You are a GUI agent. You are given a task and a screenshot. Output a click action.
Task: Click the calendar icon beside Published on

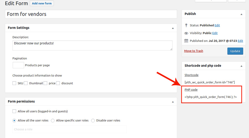click(x=186, y=41)
